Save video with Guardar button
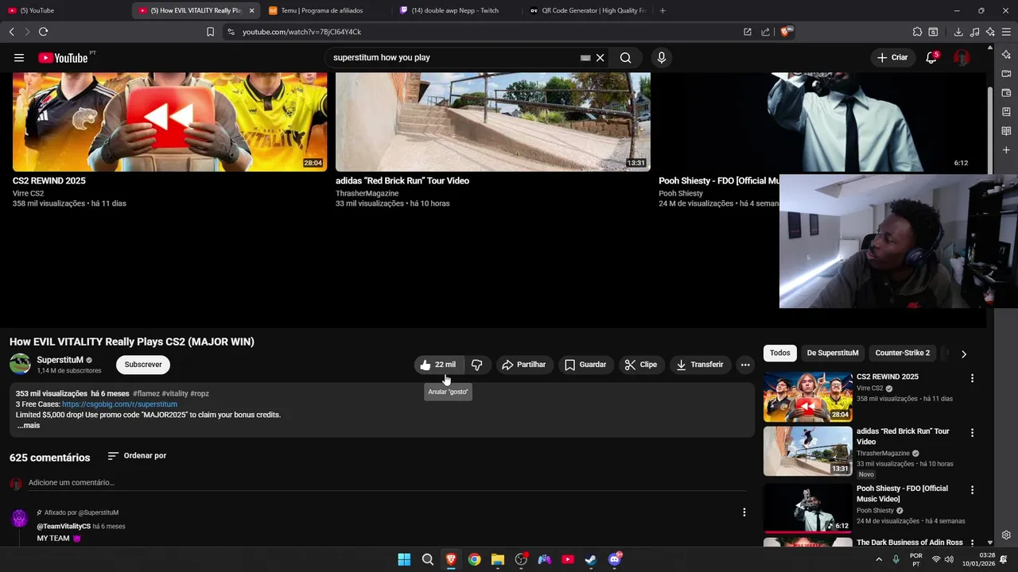Screen dimensions: 1018x572 click(x=585, y=365)
